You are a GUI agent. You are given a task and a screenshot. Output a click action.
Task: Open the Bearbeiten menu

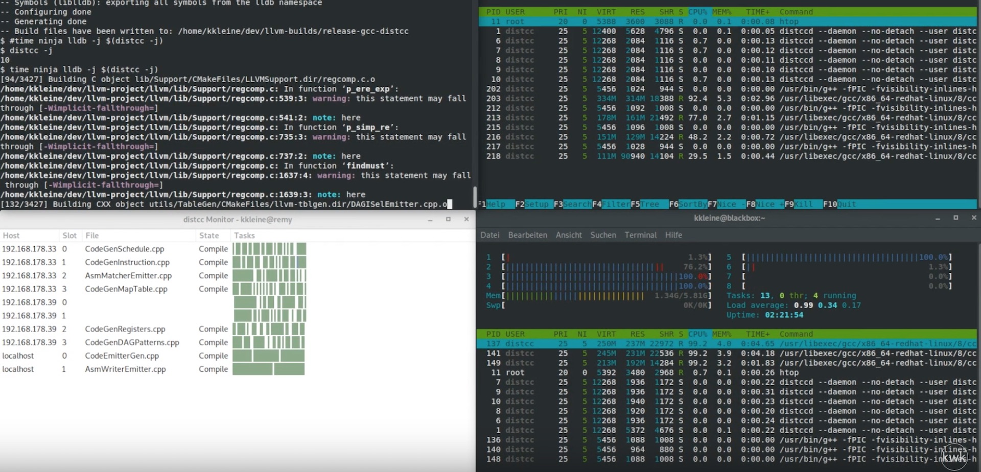coord(527,235)
